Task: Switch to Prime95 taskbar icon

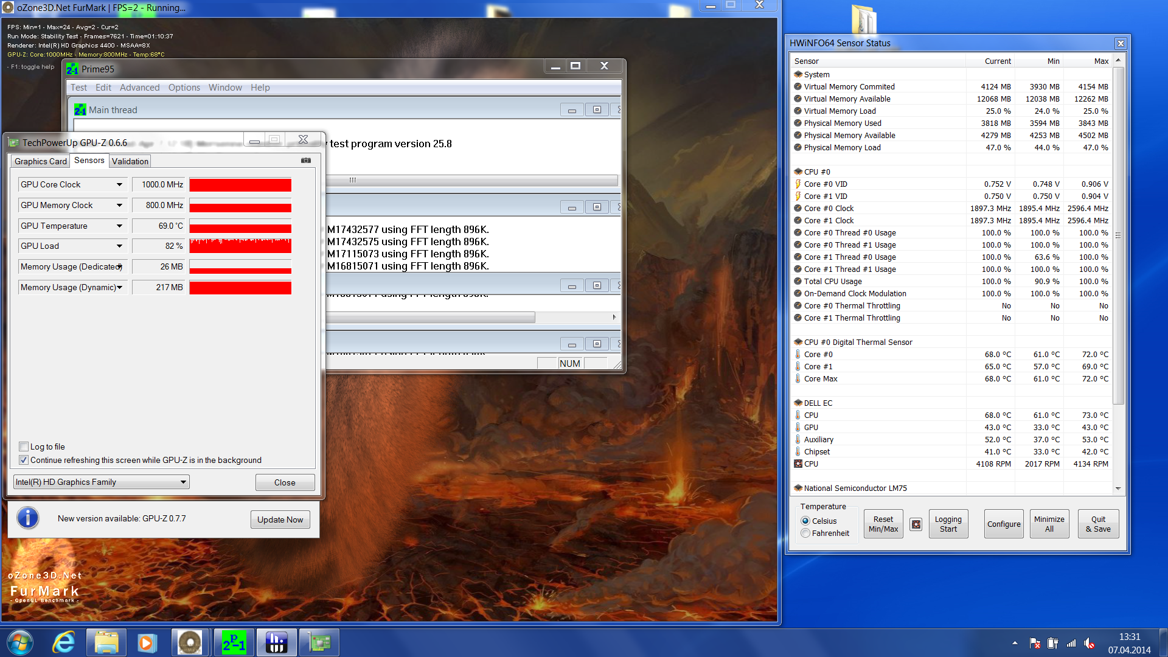Action: 234,642
